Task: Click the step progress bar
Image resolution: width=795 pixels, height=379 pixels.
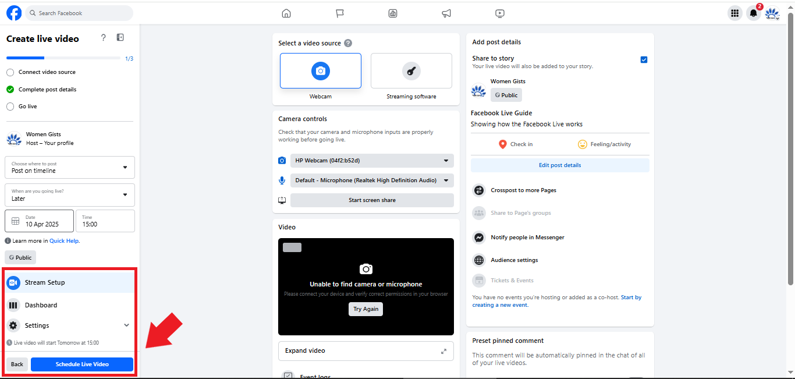Action: [64, 58]
